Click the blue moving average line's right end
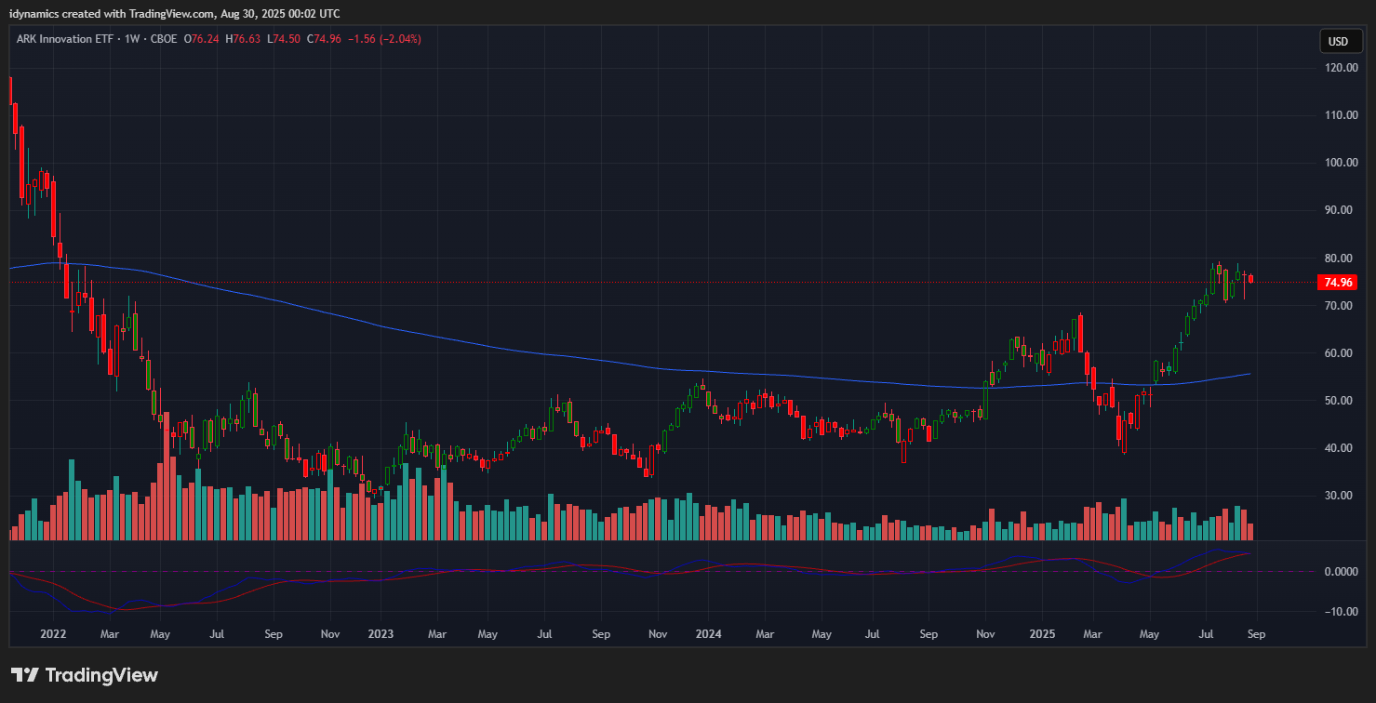 click(x=1249, y=374)
